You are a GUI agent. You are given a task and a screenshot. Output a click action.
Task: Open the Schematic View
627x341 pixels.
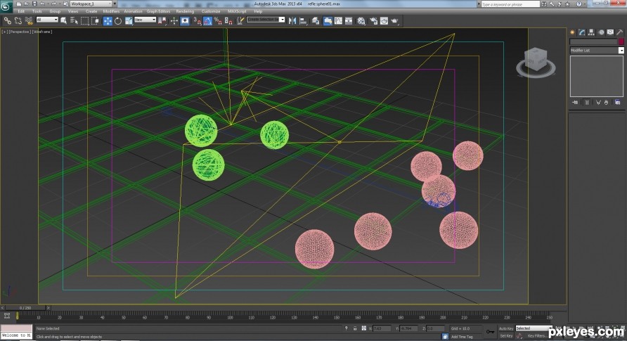(x=349, y=21)
